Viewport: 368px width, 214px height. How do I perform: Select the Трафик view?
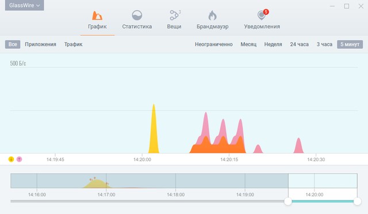point(74,44)
